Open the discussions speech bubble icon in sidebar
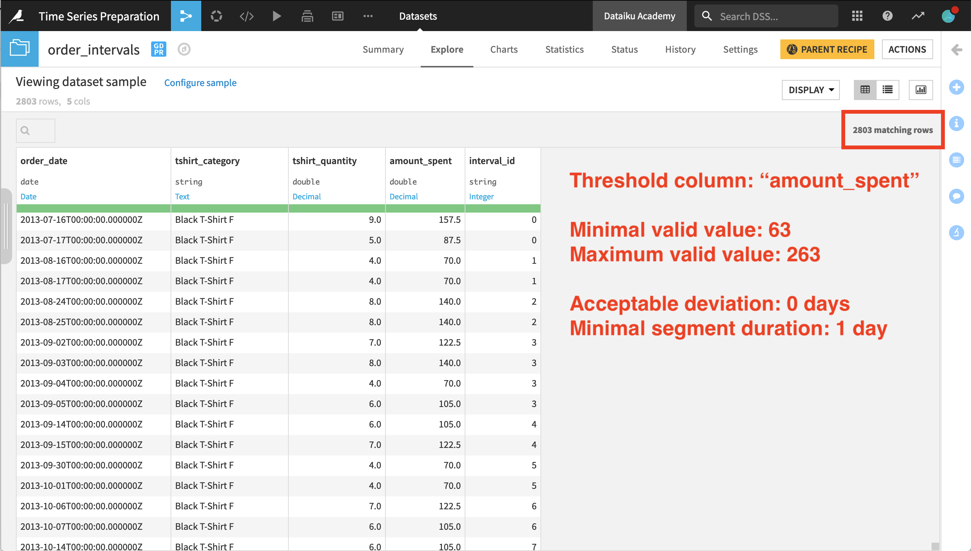The height and width of the screenshot is (551, 971). tap(956, 196)
